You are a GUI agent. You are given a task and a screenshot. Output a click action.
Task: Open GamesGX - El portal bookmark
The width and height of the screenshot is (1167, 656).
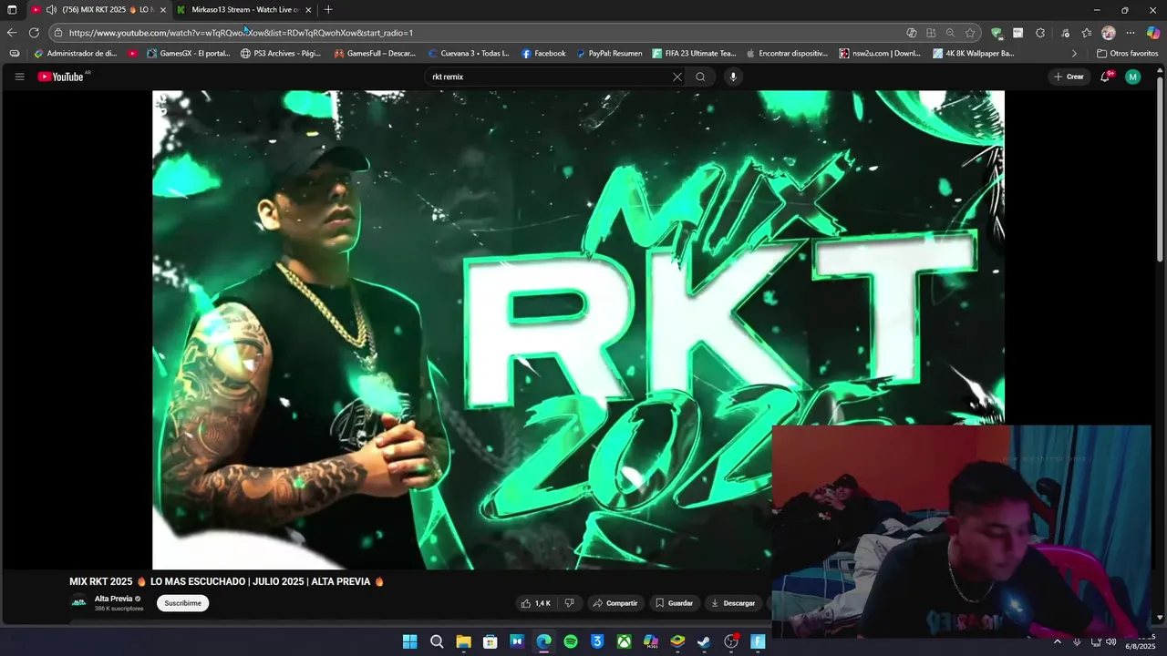(x=189, y=54)
